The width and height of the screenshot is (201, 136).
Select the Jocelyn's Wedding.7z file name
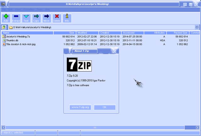(x=18, y=37)
